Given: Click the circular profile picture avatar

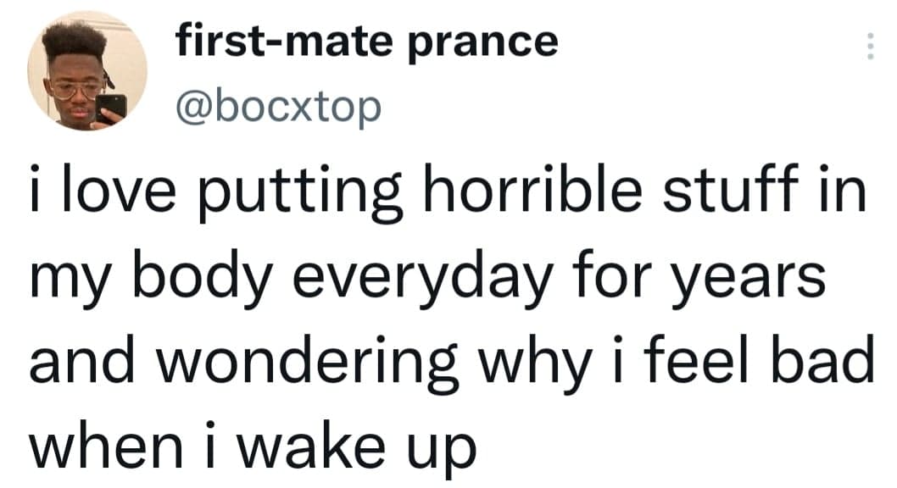Looking at the screenshot, I should click(x=87, y=71).
